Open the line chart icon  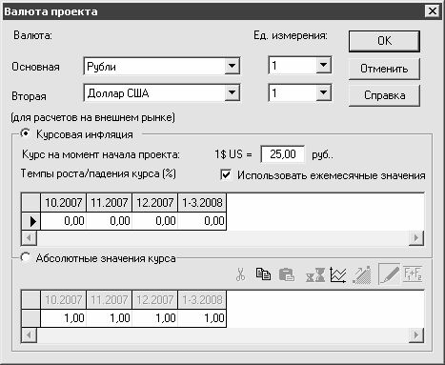pos(337,274)
